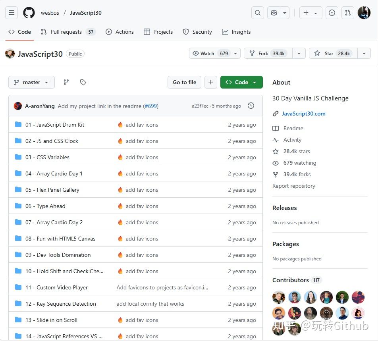The height and width of the screenshot is (341, 378).
Task: View 39.4k forks link
Action: point(297,174)
